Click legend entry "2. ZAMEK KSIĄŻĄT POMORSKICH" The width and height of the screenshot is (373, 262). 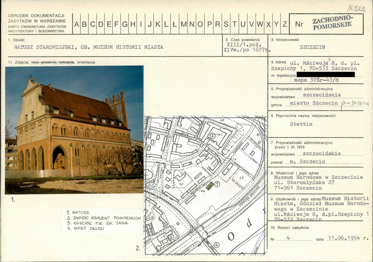click(104, 218)
